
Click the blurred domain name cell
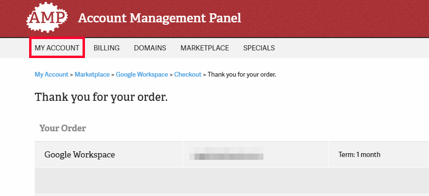pos(227,155)
